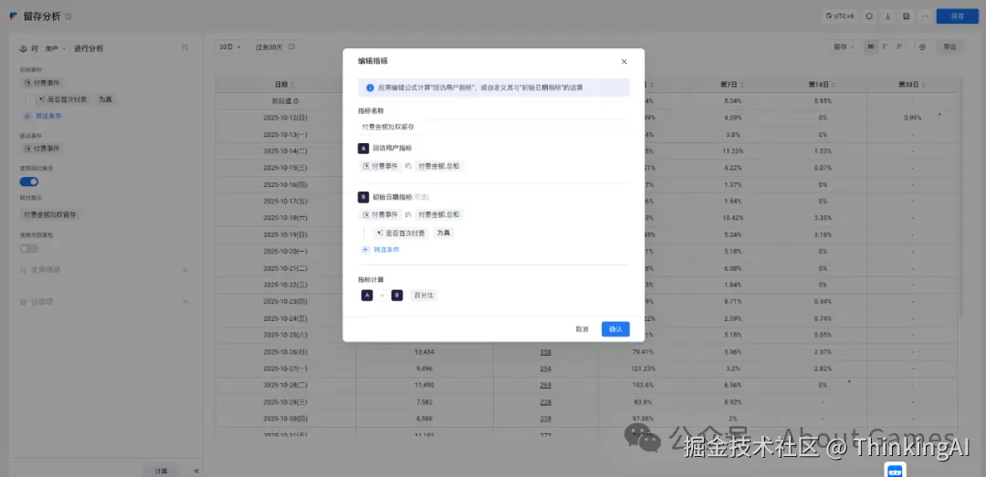Click the B badge beside 初始日期指标

coord(362,197)
